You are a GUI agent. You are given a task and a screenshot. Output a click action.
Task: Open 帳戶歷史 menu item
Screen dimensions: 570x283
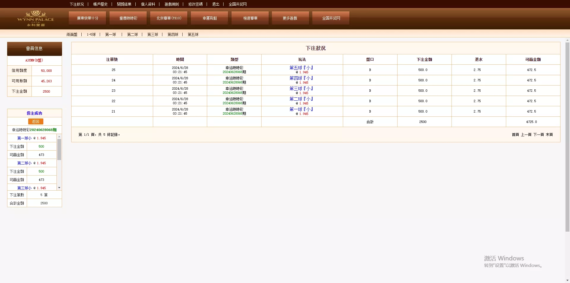[100, 4]
